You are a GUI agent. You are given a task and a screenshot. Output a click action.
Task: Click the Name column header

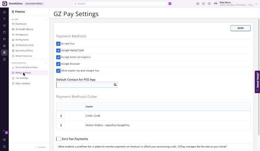click(89, 107)
